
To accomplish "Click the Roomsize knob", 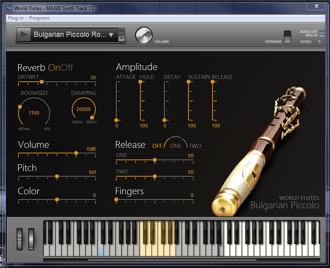I will coord(34,113).
